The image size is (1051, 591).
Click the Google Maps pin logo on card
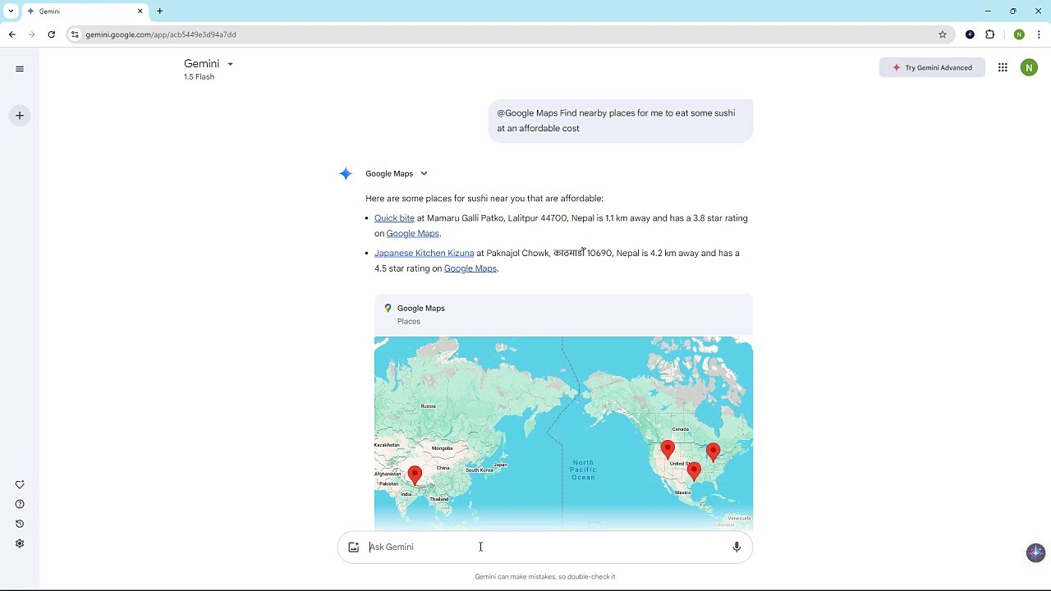coord(388,309)
